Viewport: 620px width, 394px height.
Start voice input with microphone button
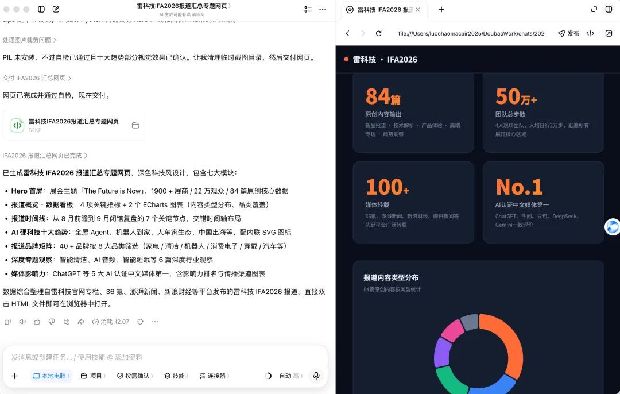coord(316,376)
